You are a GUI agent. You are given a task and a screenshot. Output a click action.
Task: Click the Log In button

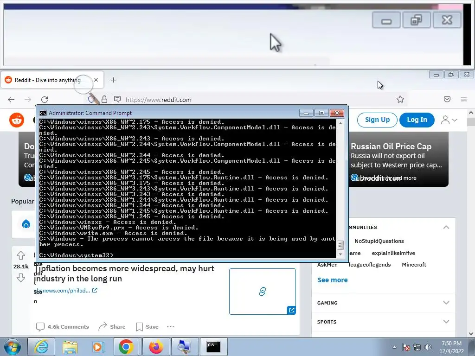click(x=417, y=120)
